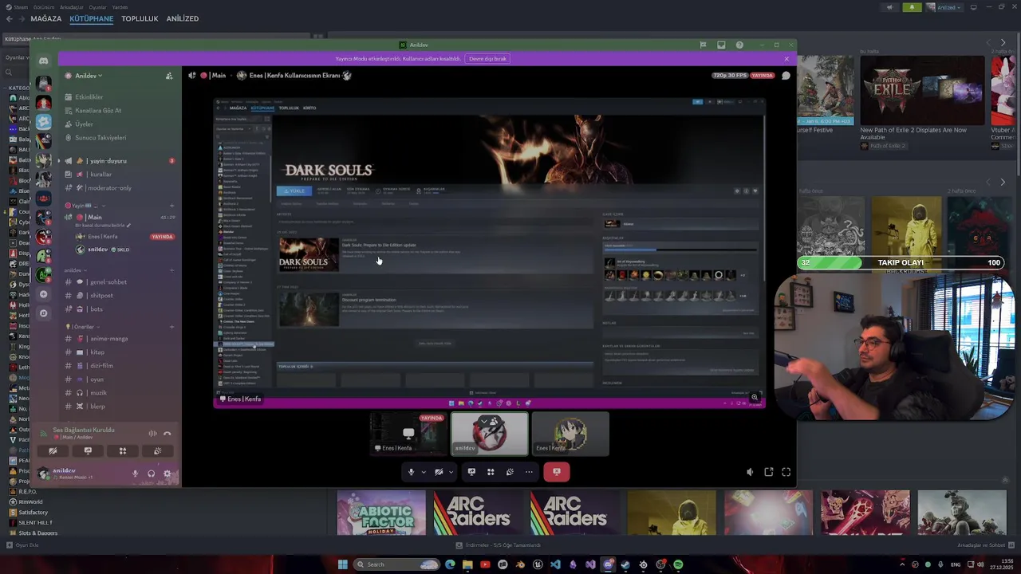The width and height of the screenshot is (1021, 574).
Task: Discover servers compass icon in server list
Action: pyautogui.click(x=44, y=313)
